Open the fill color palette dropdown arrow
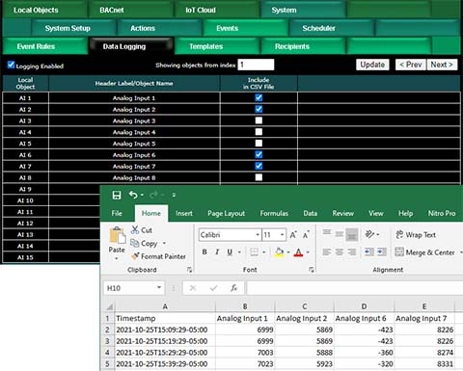 [288, 252]
